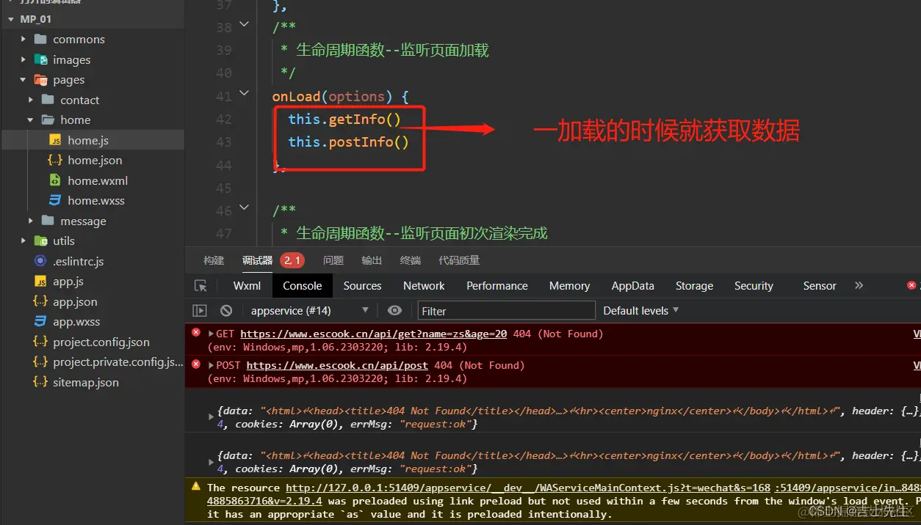Screen dimensions: 921x525
Task: Click the console Filter input field
Action: click(x=506, y=311)
